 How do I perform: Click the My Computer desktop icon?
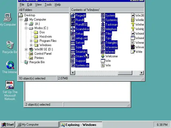click(7, 17)
